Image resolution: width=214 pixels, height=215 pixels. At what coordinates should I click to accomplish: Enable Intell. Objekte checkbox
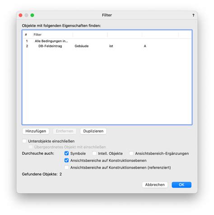click(94, 153)
